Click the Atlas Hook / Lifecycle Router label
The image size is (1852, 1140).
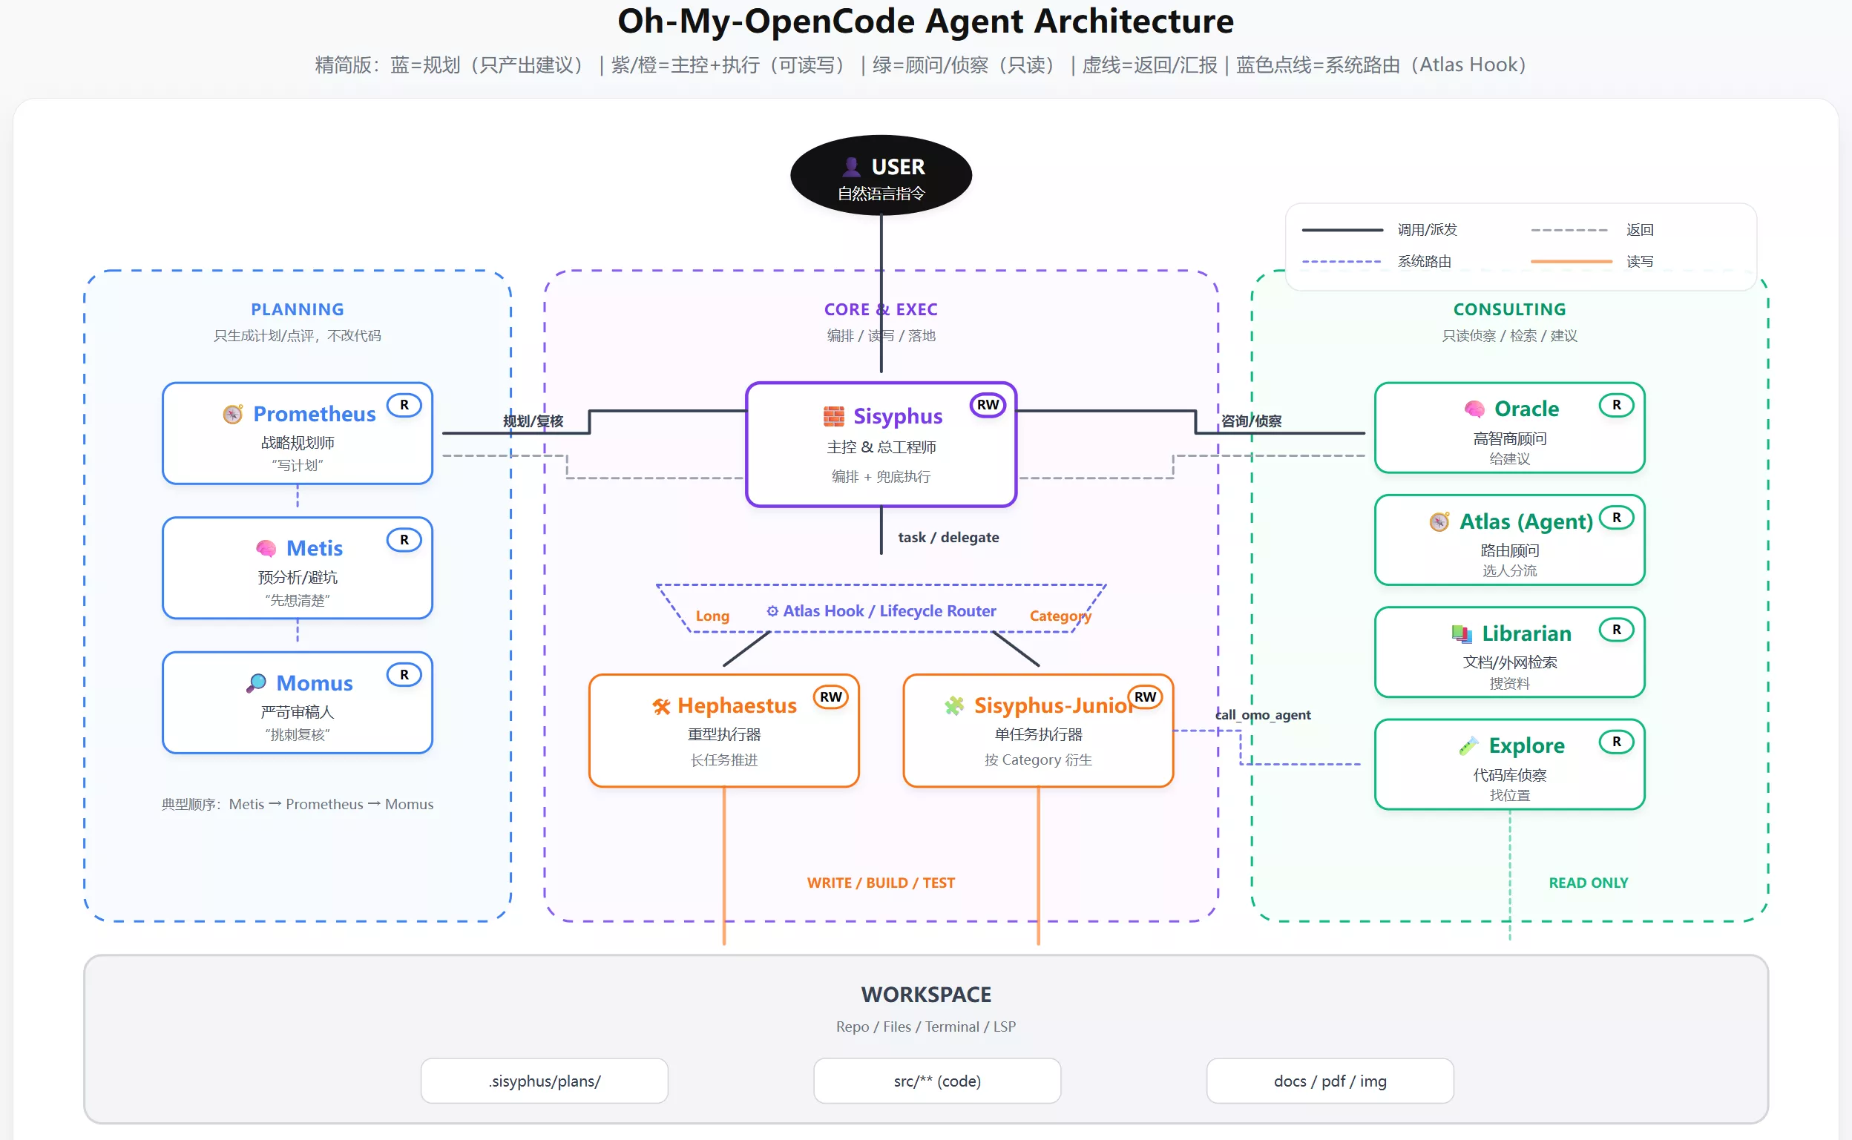(x=881, y=610)
